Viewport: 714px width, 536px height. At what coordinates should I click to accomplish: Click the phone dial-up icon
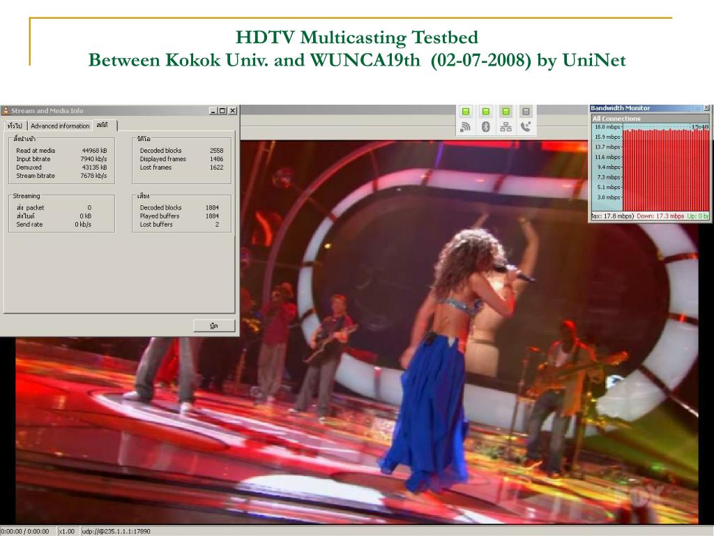coord(526,127)
